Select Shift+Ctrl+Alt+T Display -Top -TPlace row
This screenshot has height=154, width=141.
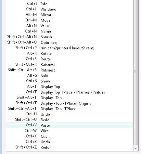point(70,109)
